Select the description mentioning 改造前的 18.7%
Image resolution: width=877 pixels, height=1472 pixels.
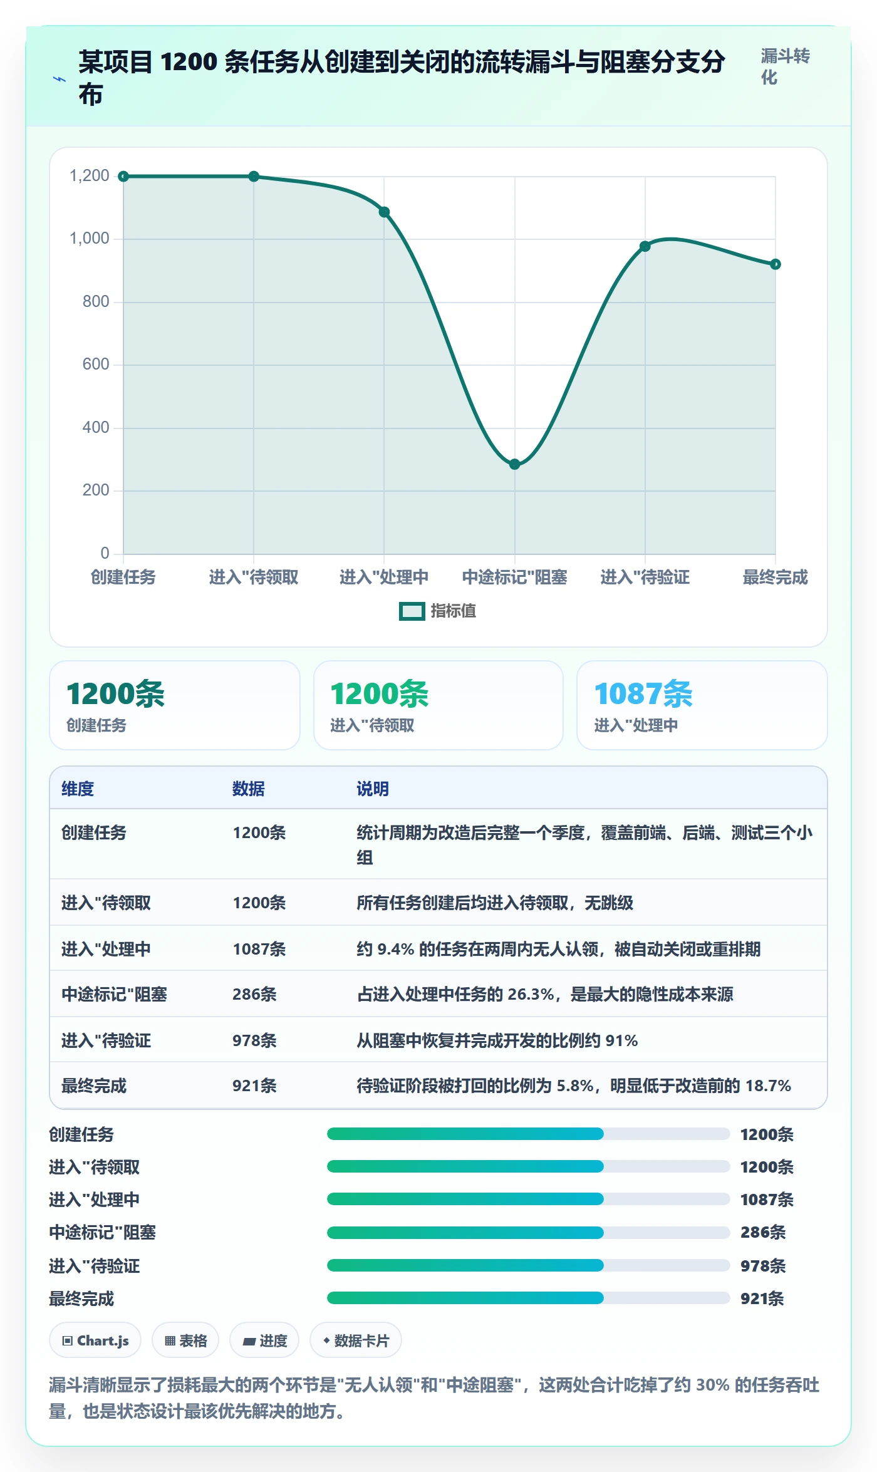point(574,1086)
